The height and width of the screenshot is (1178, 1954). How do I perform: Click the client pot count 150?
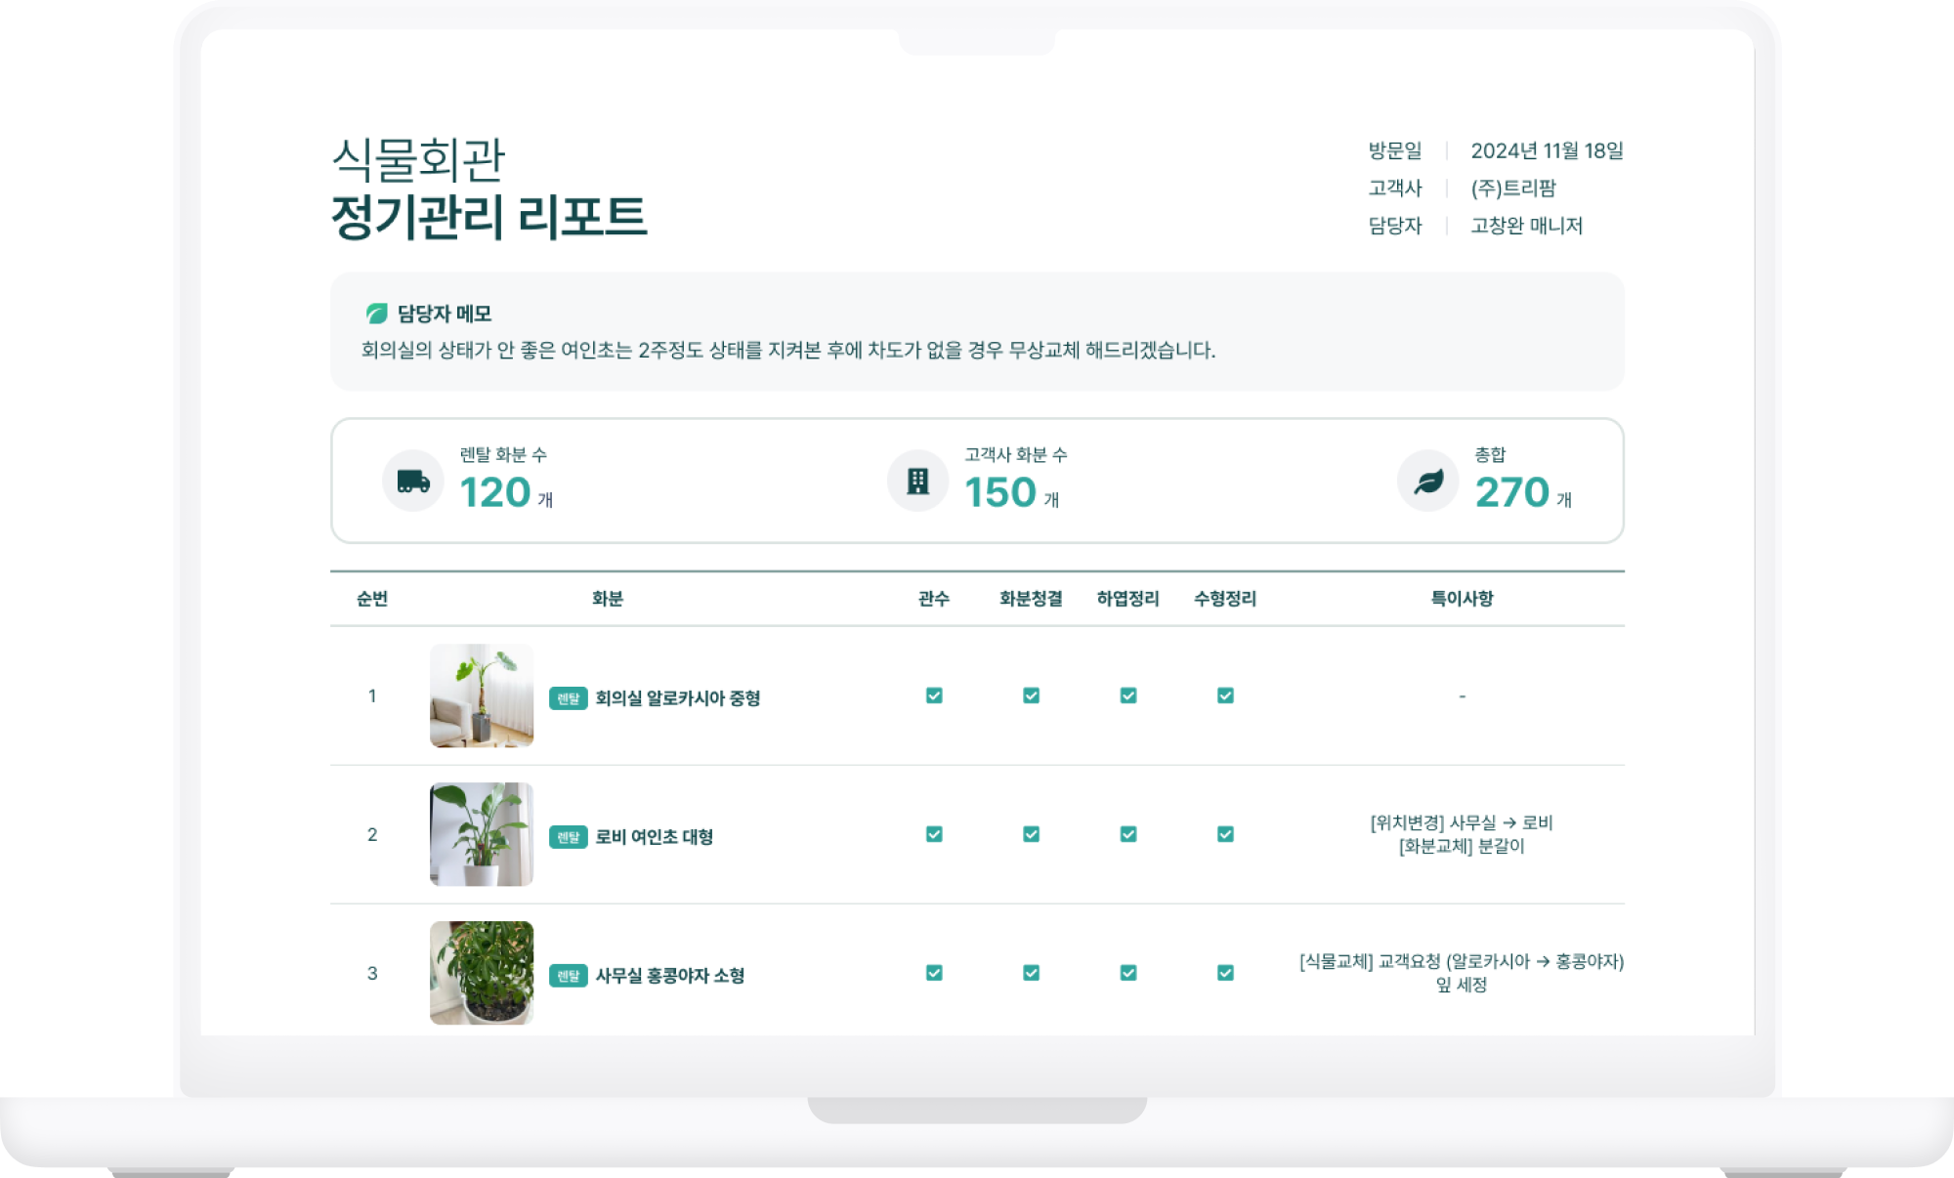1000,492
